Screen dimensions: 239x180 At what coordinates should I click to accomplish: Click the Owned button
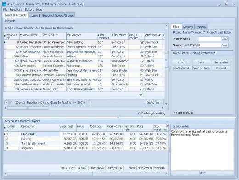click(221, 68)
